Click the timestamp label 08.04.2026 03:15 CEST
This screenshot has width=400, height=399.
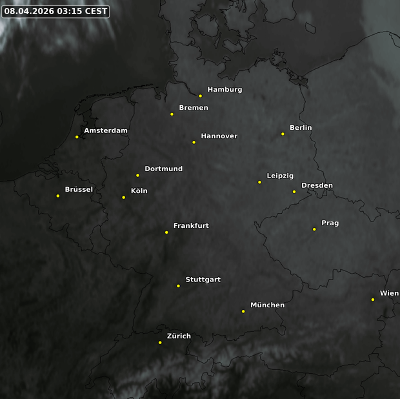click(56, 12)
